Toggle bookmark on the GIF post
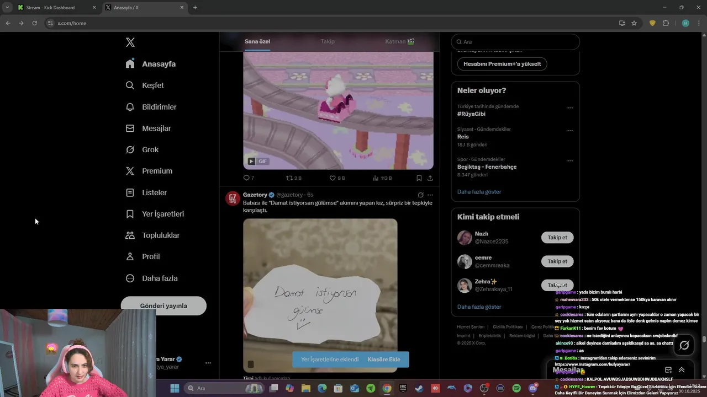This screenshot has width=707, height=397. tap(419, 178)
